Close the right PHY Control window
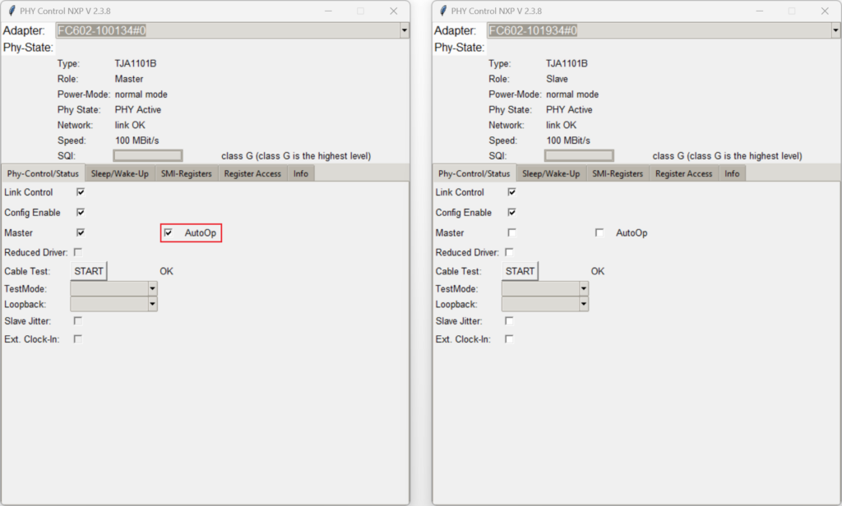Screen dimensions: 842x506 (825, 11)
